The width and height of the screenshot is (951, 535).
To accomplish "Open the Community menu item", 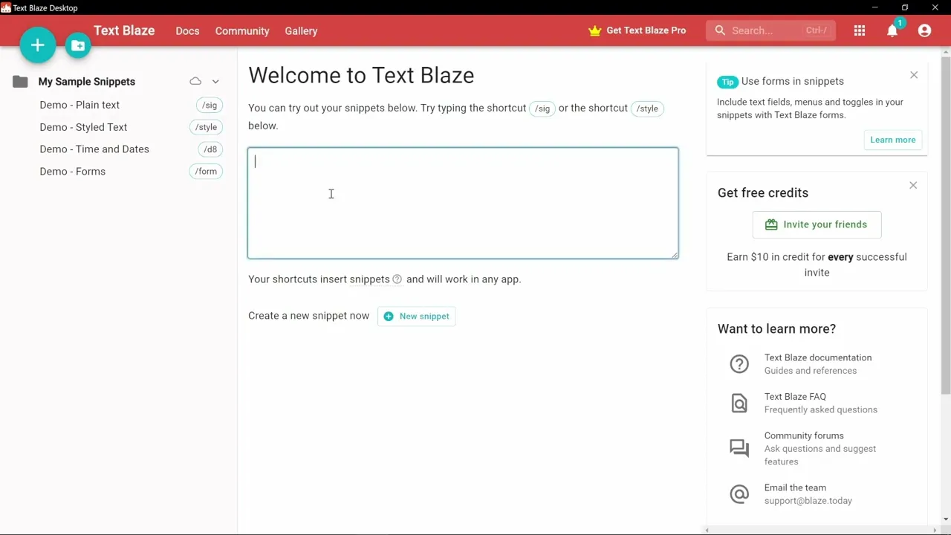I will point(242,30).
